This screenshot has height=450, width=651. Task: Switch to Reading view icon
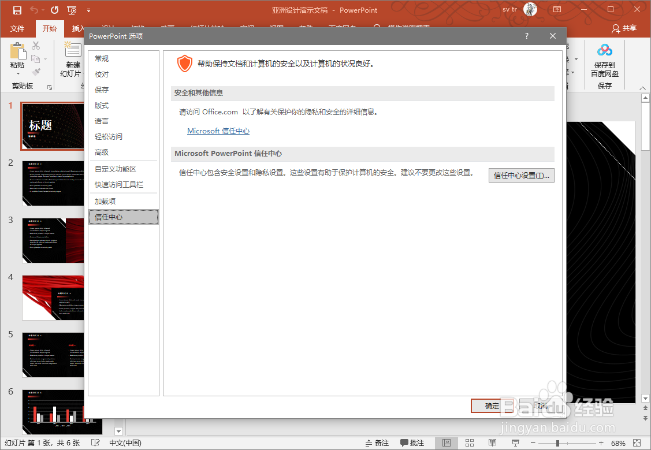(x=492, y=443)
